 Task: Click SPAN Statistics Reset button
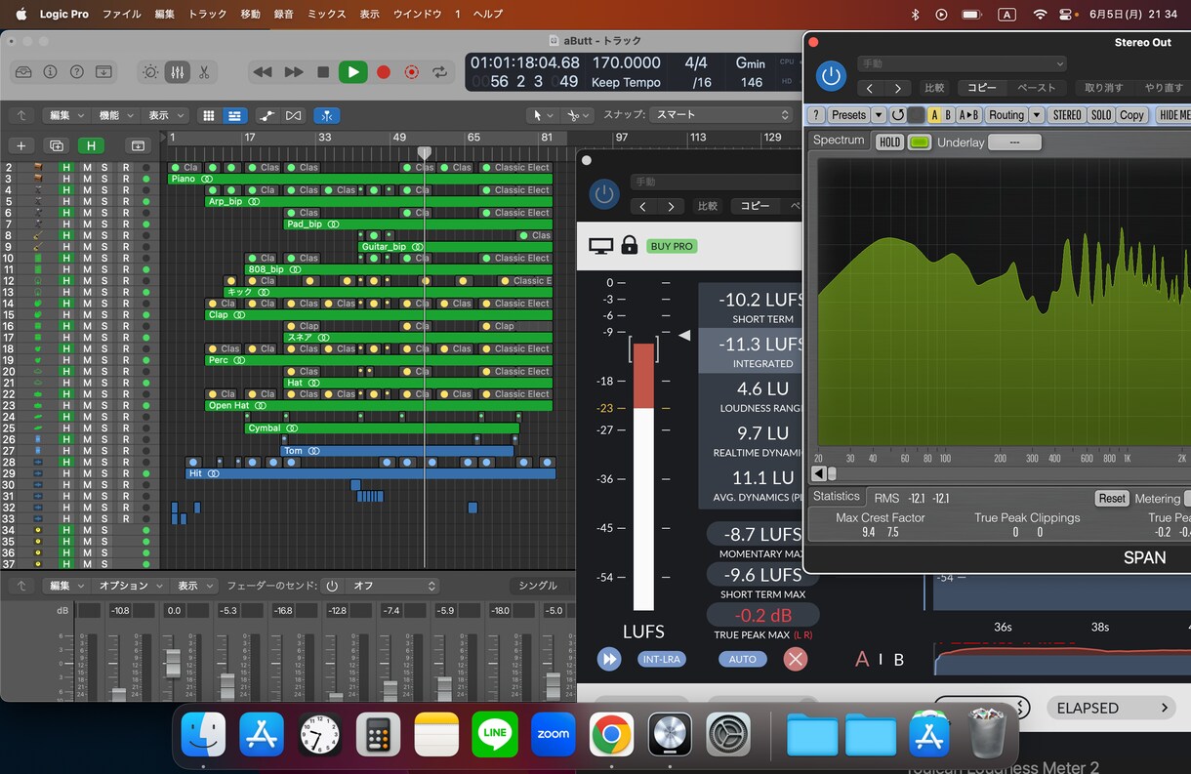[x=1112, y=498]
